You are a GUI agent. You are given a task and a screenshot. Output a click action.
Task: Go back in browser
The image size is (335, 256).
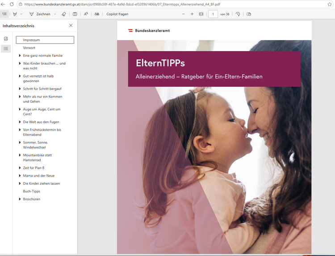(3, 4)
